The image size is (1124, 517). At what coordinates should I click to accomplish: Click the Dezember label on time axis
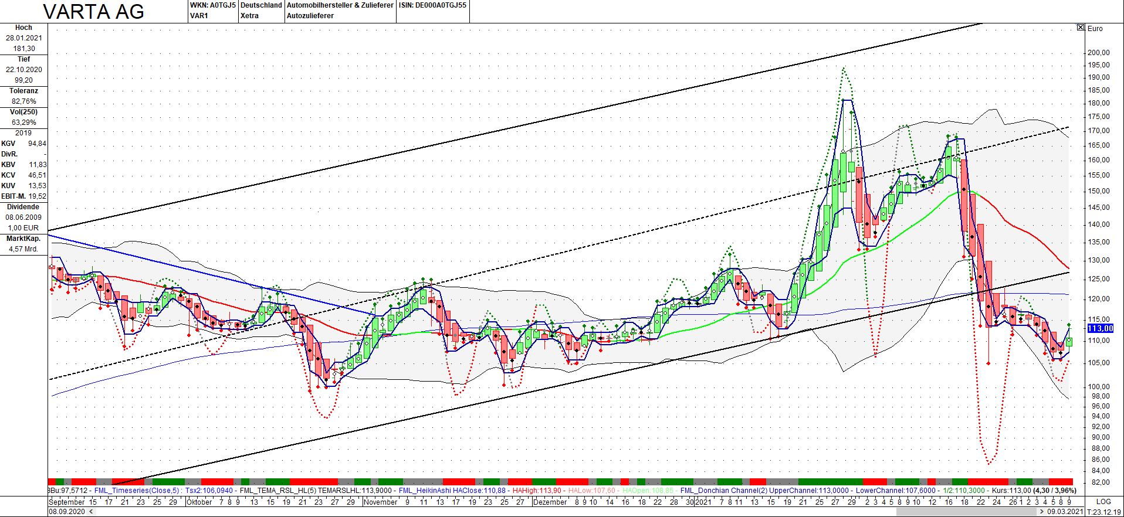550,502
